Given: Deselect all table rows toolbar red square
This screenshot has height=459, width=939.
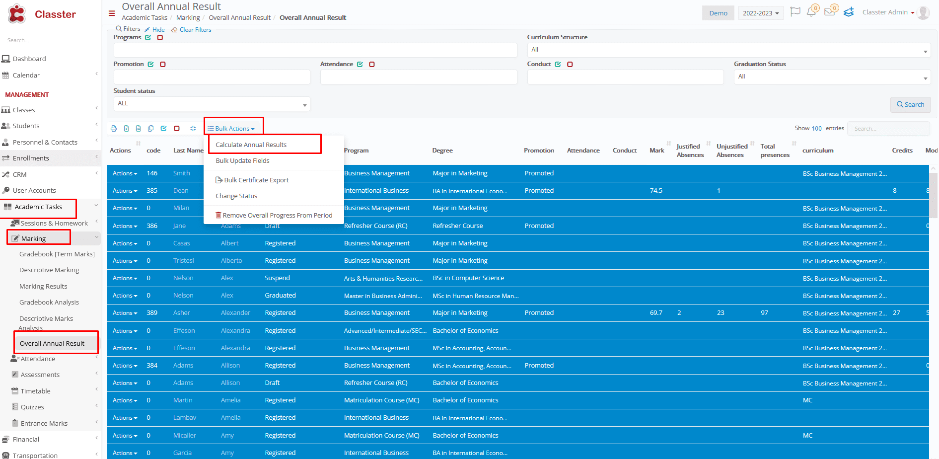Looking at the screenshot, I should pos(176,128).
